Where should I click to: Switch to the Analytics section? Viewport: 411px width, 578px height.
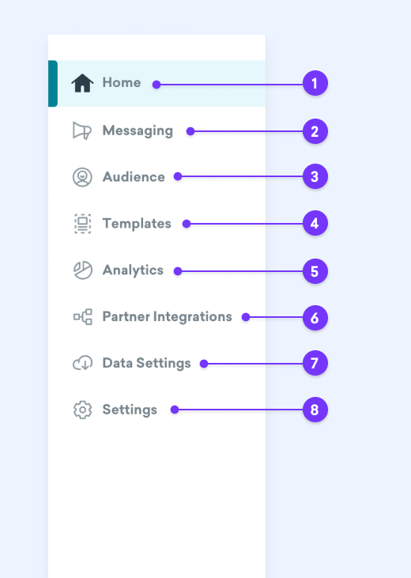tap(133, 270)
